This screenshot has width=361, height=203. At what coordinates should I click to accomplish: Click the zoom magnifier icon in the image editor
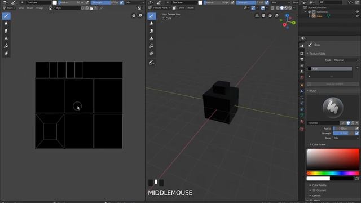(x=140, y=16)
